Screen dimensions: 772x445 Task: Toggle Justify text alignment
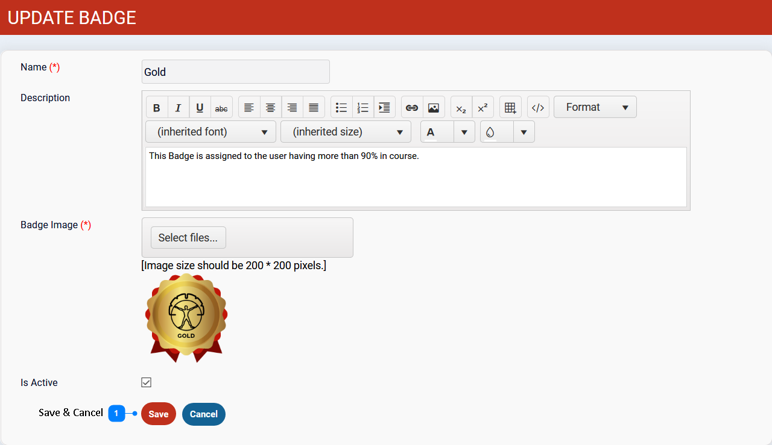click(314, 108)
